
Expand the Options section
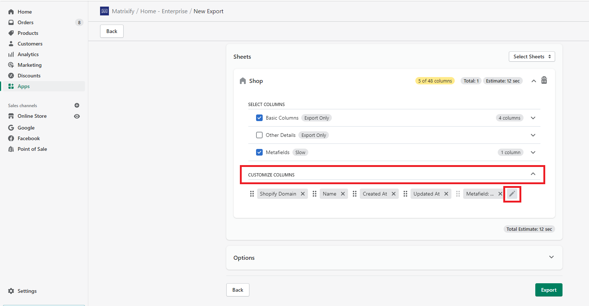(x=551, y=257)
